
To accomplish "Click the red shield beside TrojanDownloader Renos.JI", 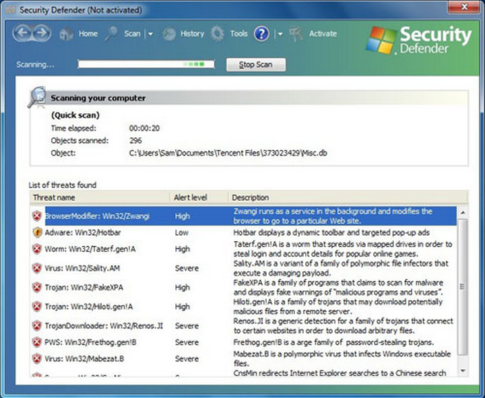I will click(37, 325).
